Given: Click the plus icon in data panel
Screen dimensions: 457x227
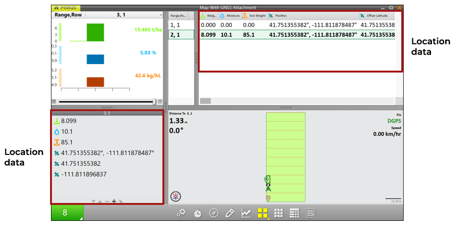Looking at the screenshot, I should click(x=114, y=201).
